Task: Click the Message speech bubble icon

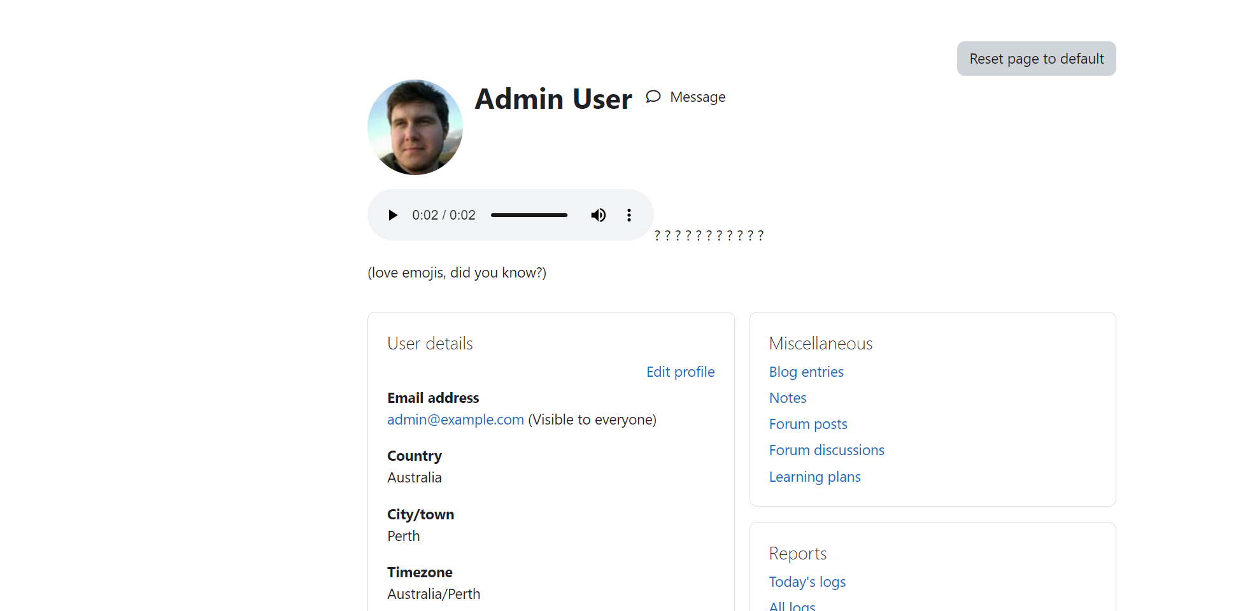Action: (x=653, y=97)
